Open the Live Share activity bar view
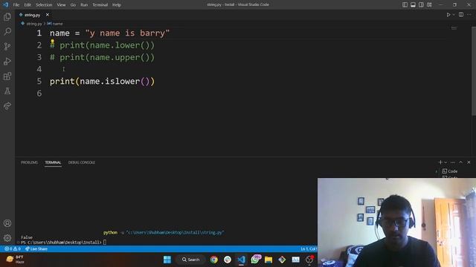 pyautogui.click(x=7, y=105)
